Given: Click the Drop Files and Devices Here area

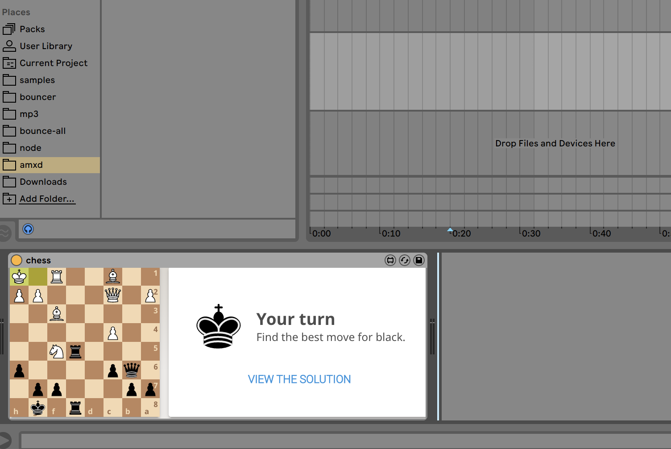Looking at the screenshot, I should click(555, 143).
